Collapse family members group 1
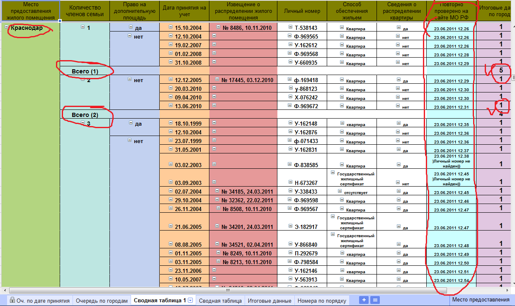The image size is (515, 306). click(83, 27)
